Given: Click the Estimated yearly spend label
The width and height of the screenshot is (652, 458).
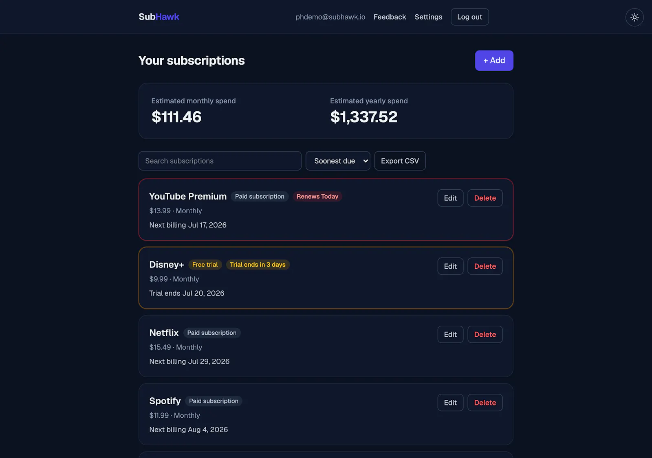Looking at the screenshot, I should [369, 101].
